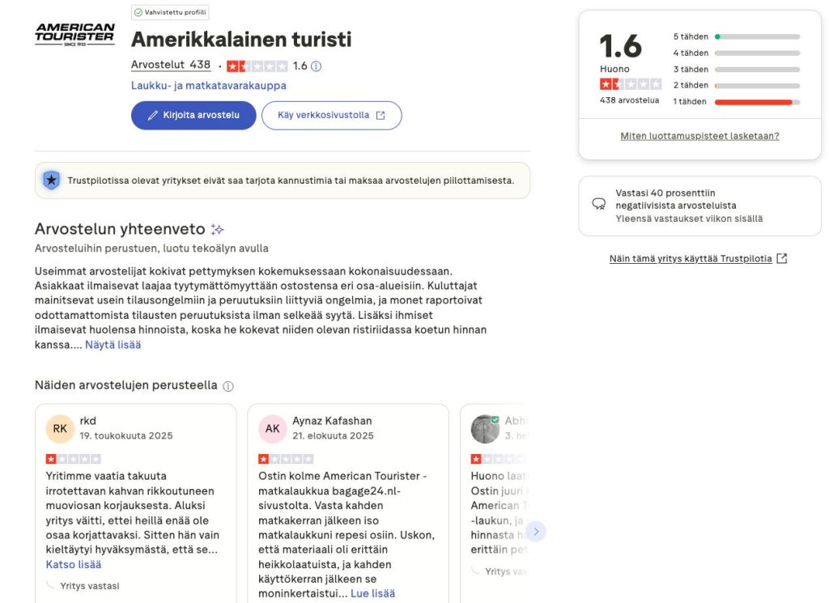Open the Arvostelut 438 link

[170, 66]
